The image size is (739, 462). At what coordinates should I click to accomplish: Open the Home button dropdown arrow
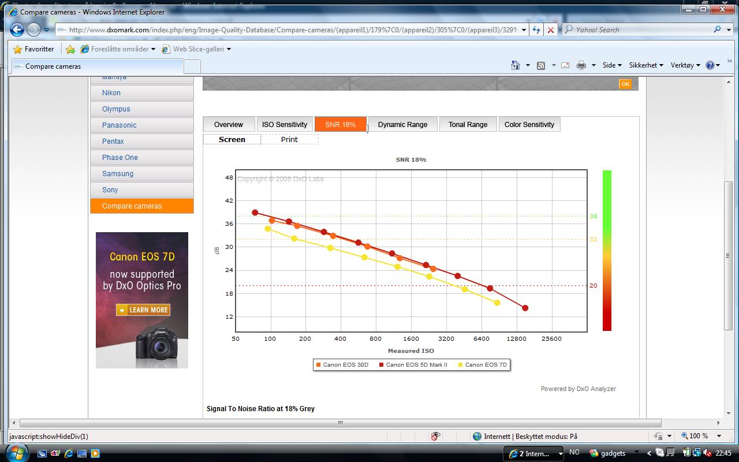click(527, 65)
